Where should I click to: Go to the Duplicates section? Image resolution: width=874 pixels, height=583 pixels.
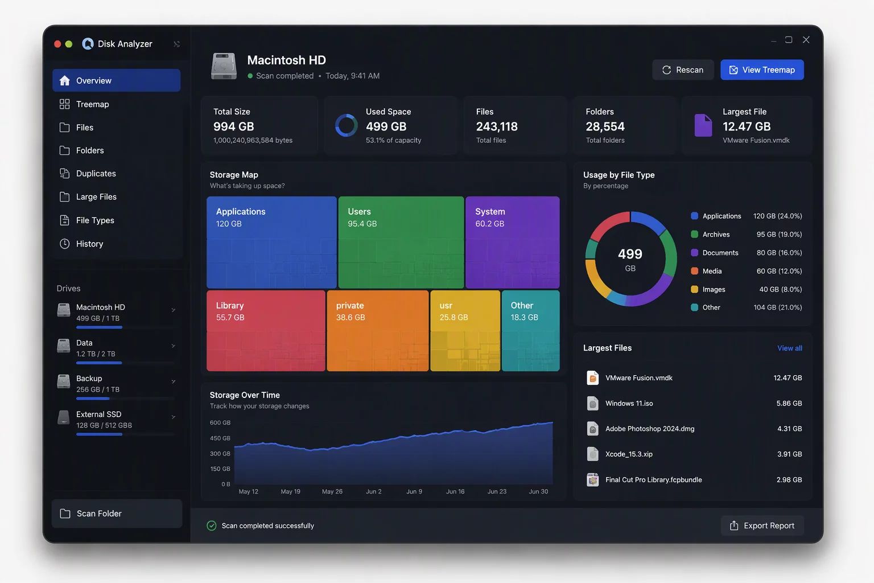click(117, 174)
